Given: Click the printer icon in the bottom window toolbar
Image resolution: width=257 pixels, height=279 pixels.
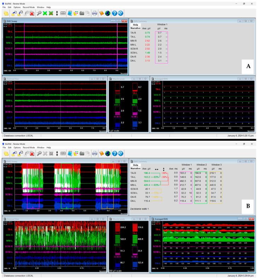Looking at the screenshot, I should point(94,153).
